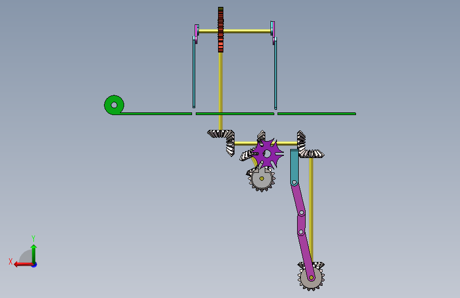Click the blue Z axis dot of triad
This screenshot has height=298, width=460.
[x=34, y=265]
